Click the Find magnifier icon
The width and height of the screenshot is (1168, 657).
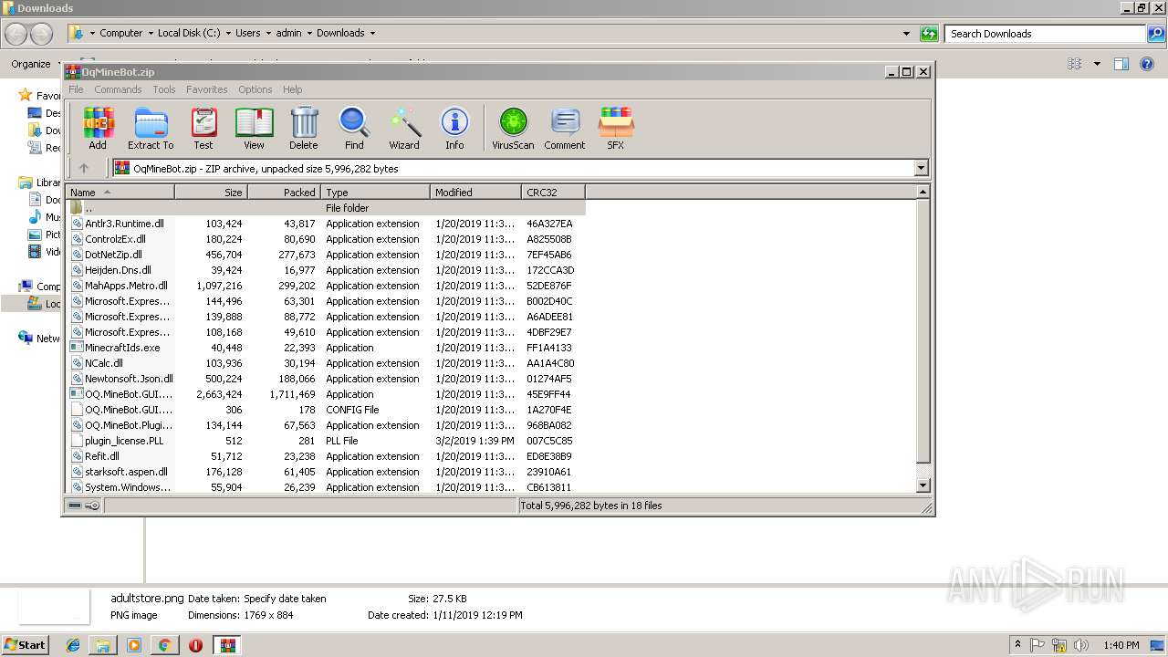pyautogui.click(x=354, y=128)
